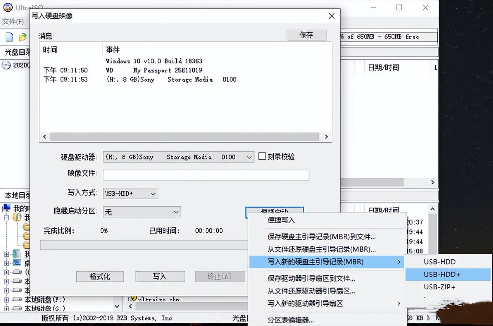Click the 终止[A] button
The height and width of the screenshot is (326, 493).
pos(219,276)
